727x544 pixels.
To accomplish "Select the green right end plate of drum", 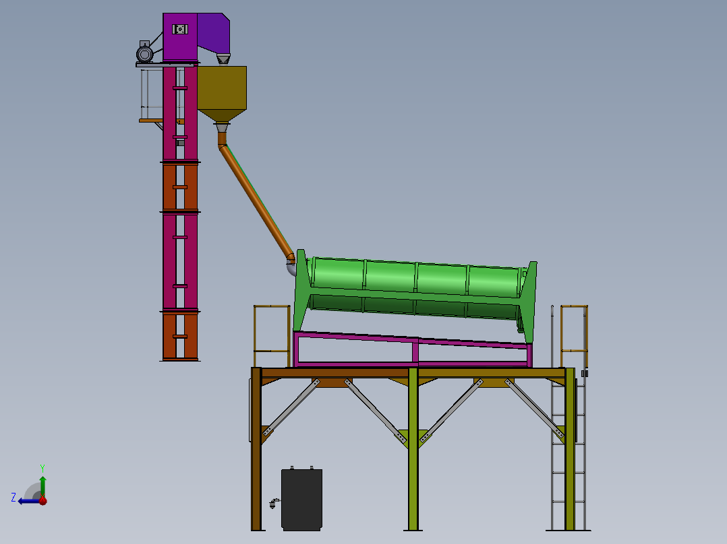I will pos(529,301).
